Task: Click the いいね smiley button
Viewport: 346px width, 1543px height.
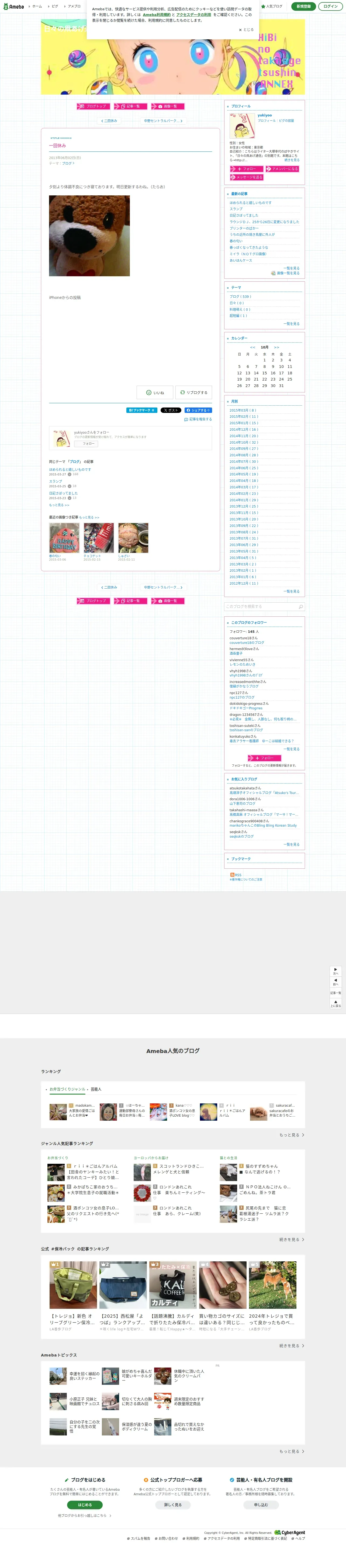Action: tap(155, 392)
